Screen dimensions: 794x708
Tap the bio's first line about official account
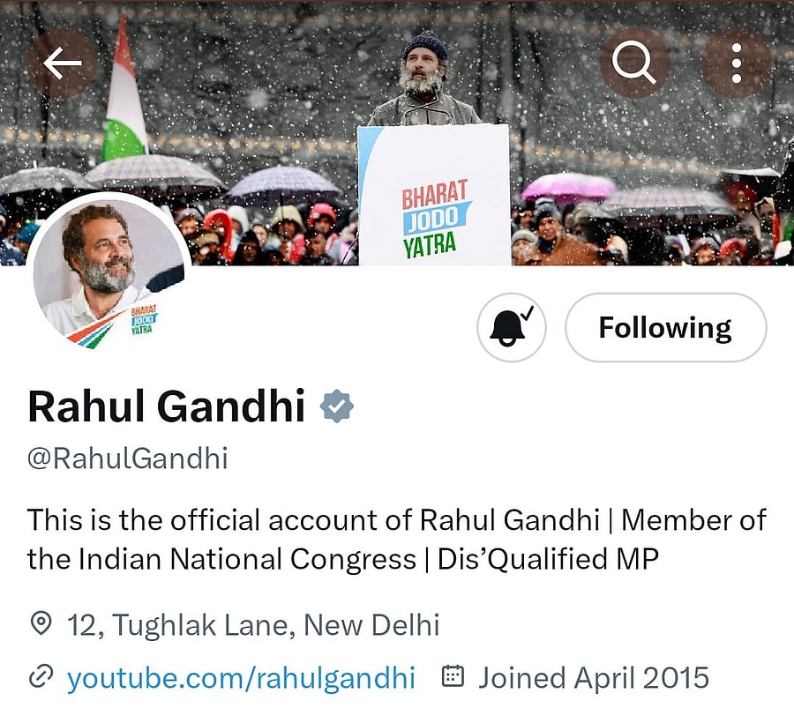[x=397, y=519]
